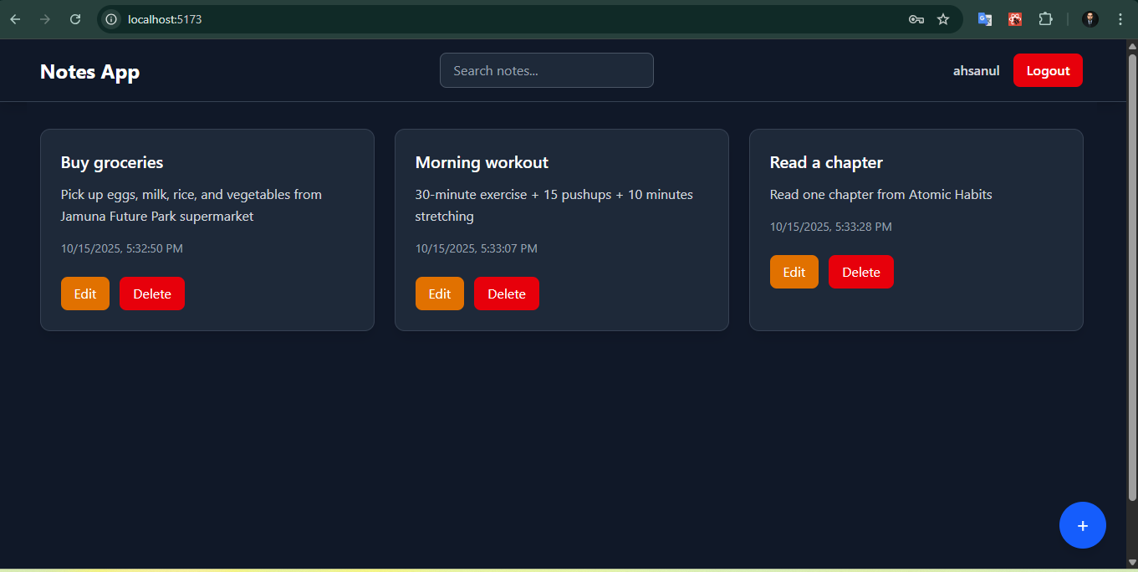
Task: Edit the Buy groceries note
Action: (x=85, y=294)
